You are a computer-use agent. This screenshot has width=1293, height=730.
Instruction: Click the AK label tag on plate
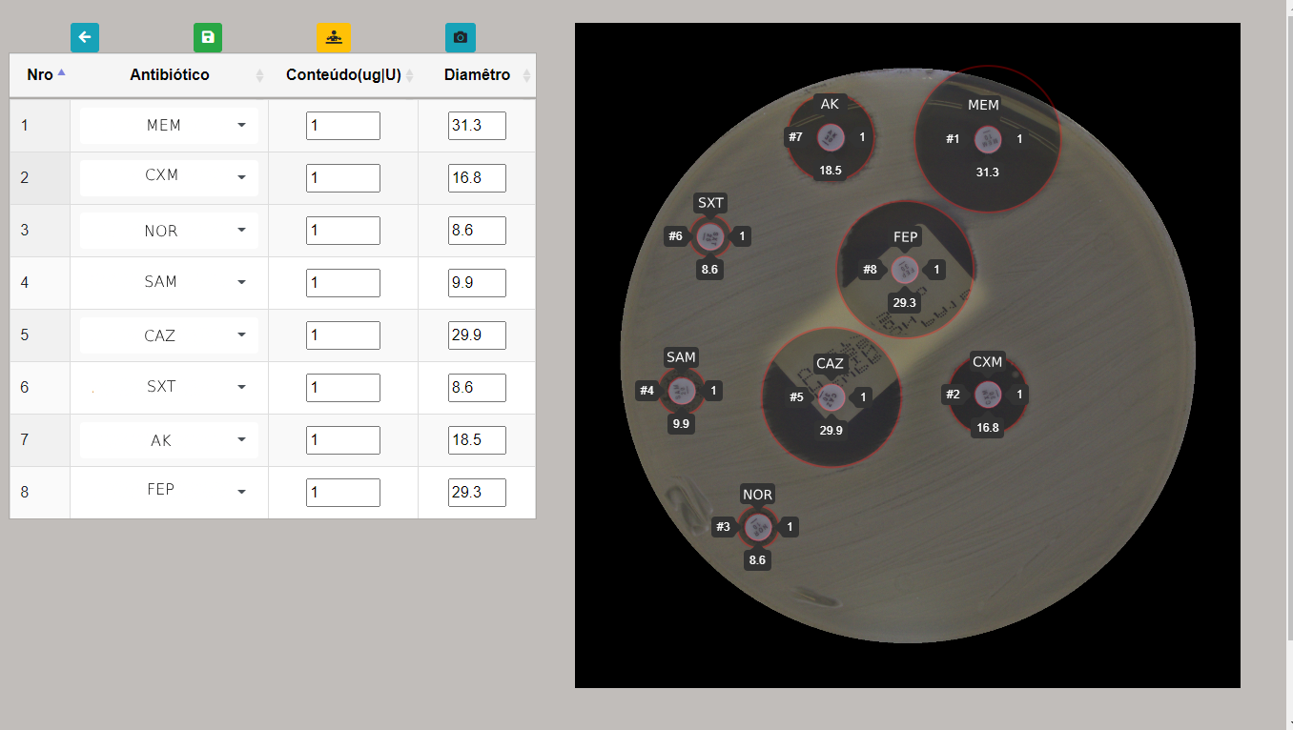point(830,104)
